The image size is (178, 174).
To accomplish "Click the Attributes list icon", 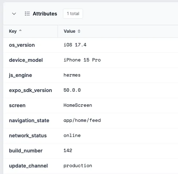I will pos(27,14).
